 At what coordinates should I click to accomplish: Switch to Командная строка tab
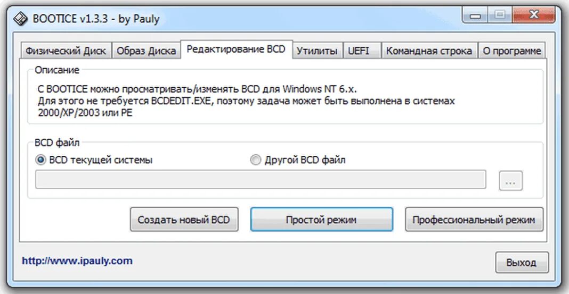429,51
